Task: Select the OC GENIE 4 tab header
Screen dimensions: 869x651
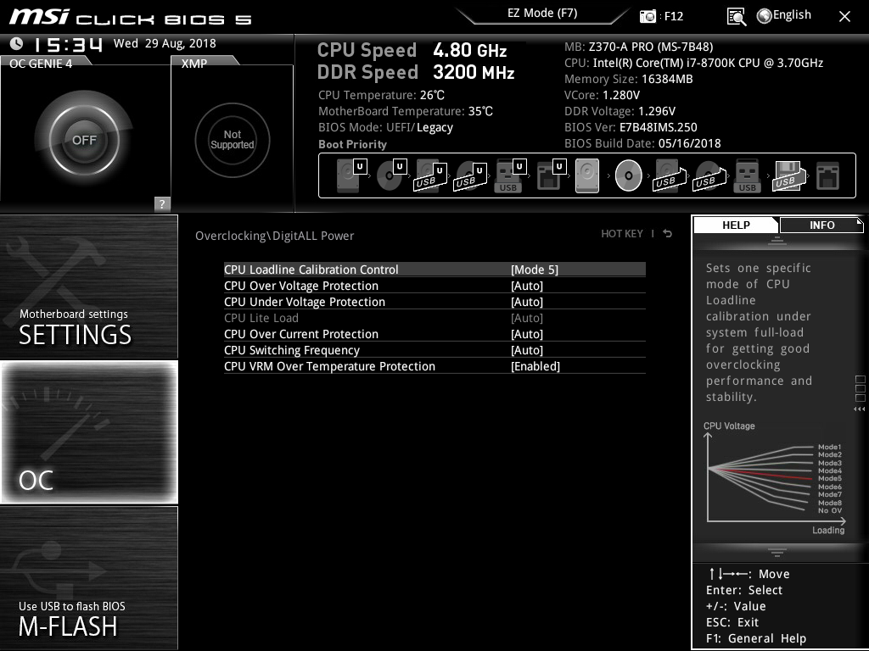Action: pos(41,63)
